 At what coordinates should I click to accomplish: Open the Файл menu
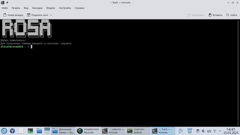point(5,8)
